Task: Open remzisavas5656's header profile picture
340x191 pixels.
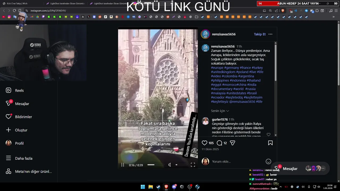Action: pyautogui.click(x=205, y=34)
